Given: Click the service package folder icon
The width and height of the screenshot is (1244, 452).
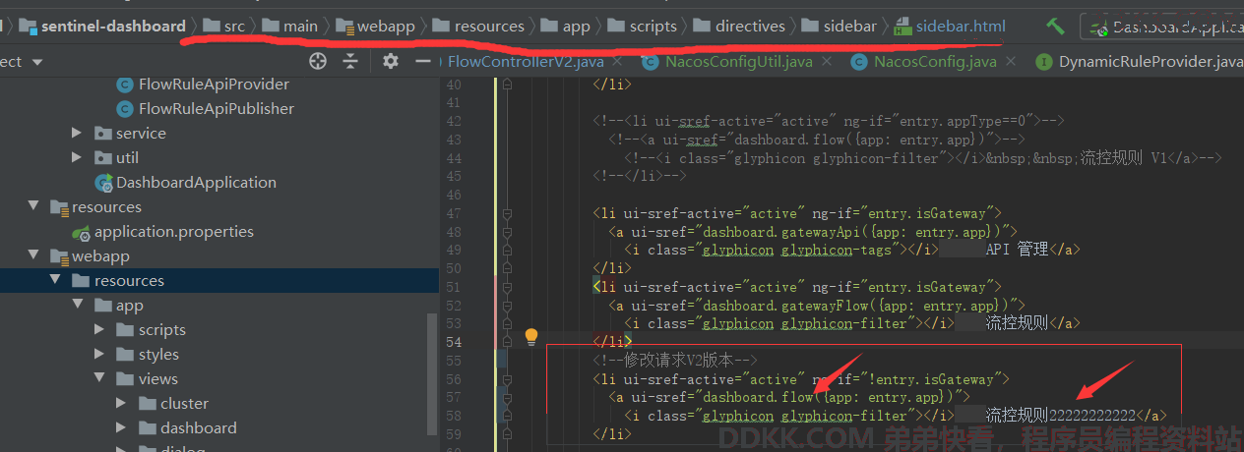Looking at the screenshot, I should [x=102, y=134].
